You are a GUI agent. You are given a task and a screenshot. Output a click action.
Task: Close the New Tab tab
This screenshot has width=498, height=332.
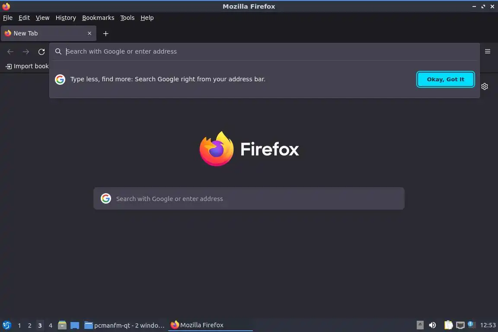pos(89,33)
